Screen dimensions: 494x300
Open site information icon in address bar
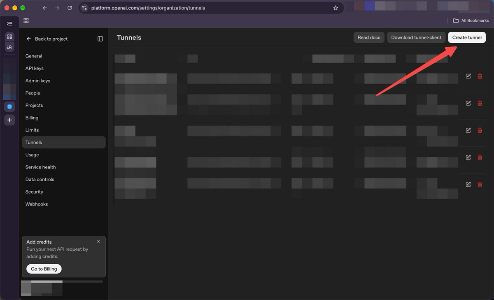tap(84, 8)
